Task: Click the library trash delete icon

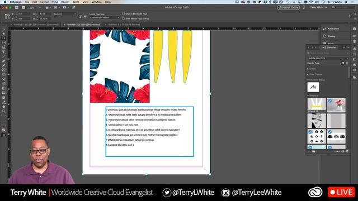Action: click(x=347, y=151)
